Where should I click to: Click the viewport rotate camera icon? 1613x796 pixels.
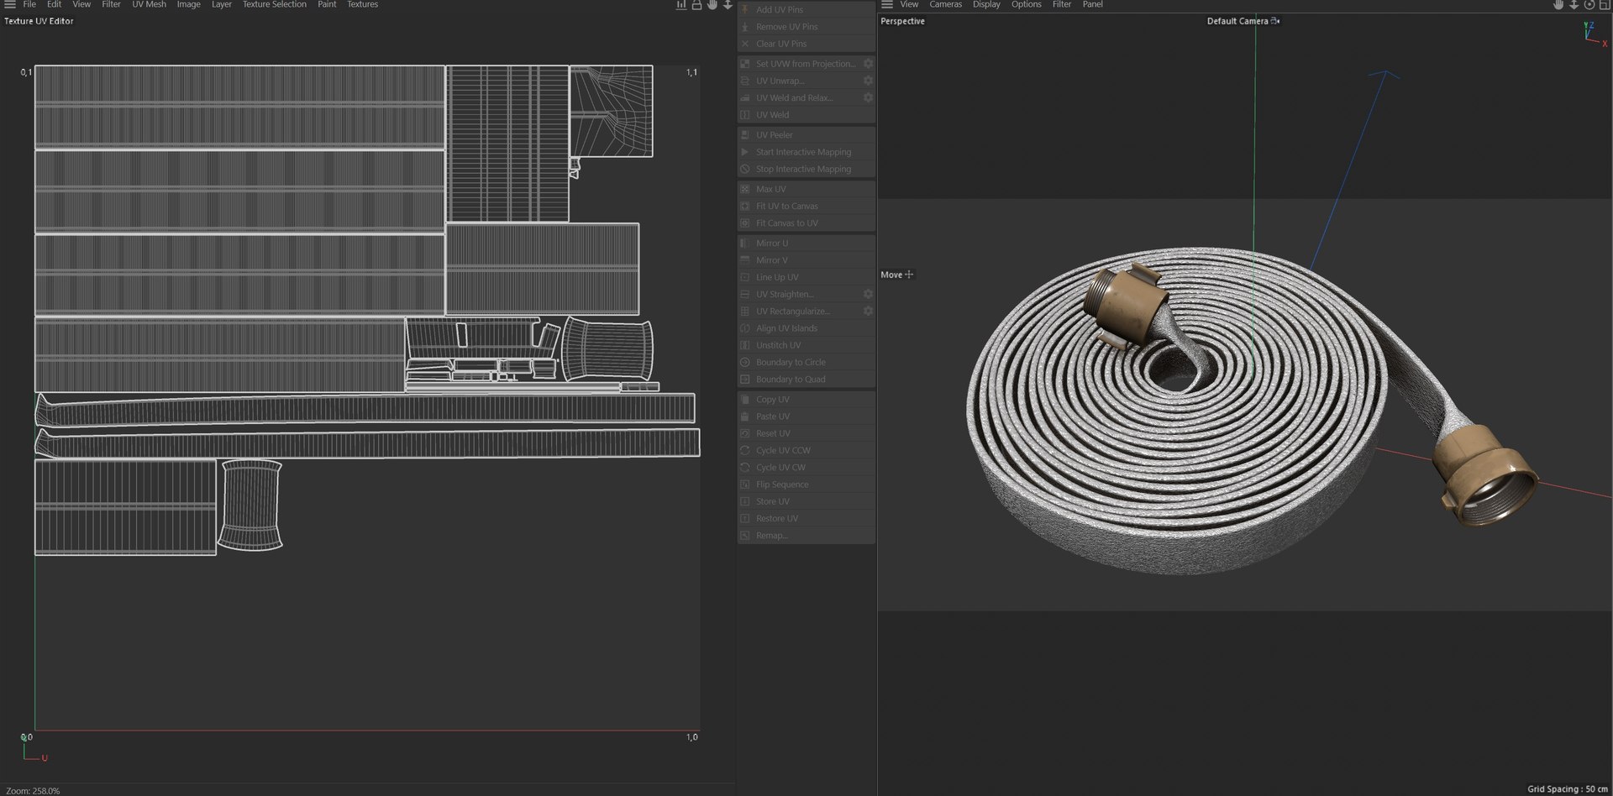coord(1589,4)
